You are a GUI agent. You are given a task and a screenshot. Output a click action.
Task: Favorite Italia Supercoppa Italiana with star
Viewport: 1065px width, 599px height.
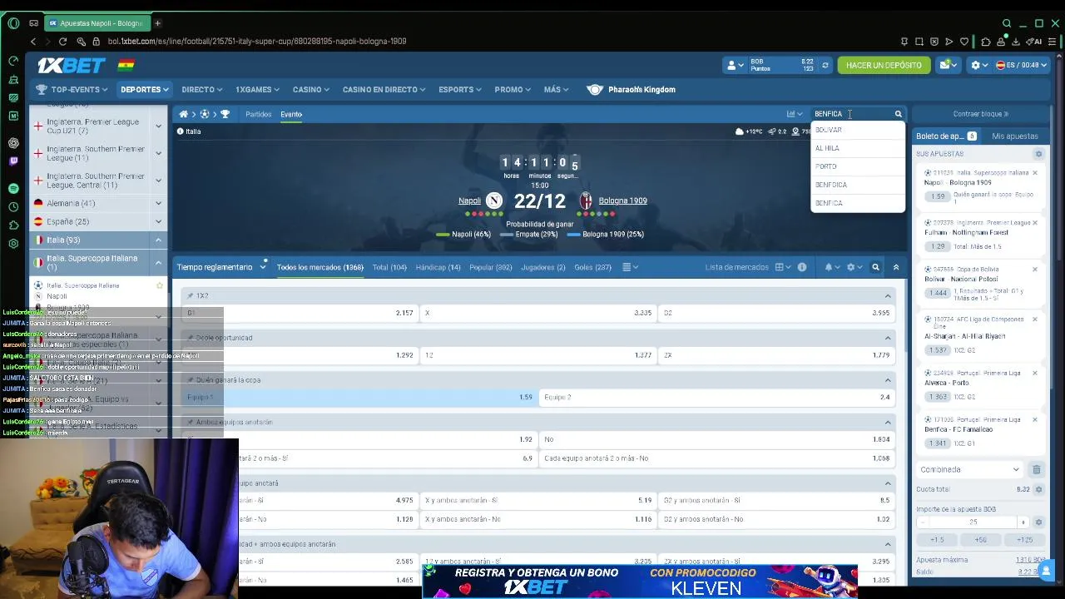pos(160,285)
